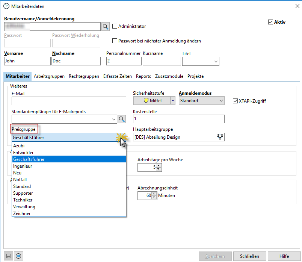Click the magnifier icon beside username field
This screenshot has height=262, width=302.
(x=106, y=26)
